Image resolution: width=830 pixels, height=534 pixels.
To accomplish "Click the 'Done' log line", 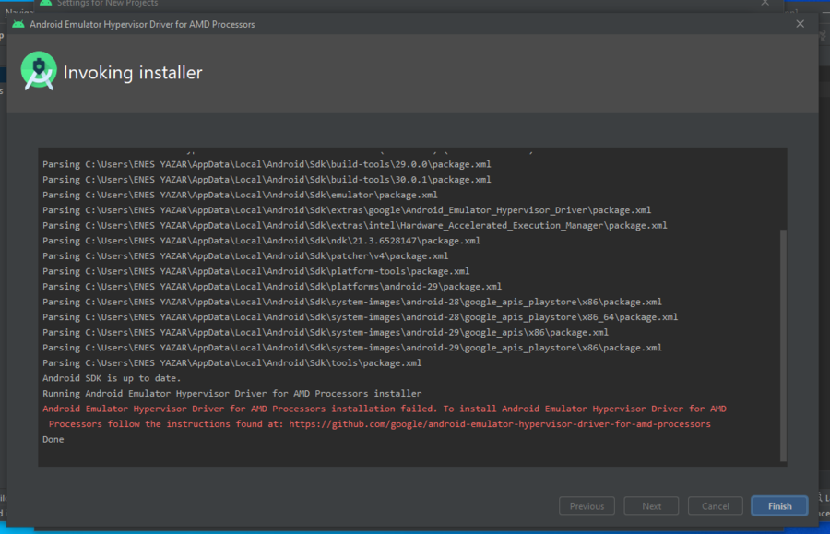I will 53,439.
